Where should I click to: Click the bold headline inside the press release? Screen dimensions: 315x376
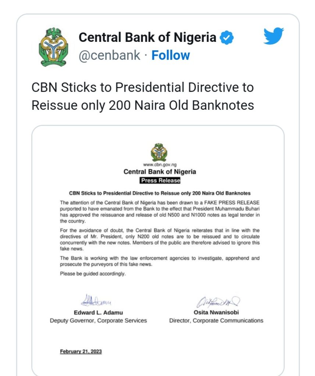(160, 193)
